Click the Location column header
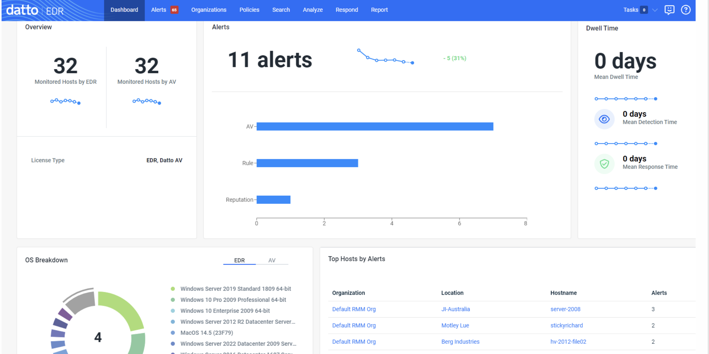Viewport: 709px width, 354px height. point(452,293)
